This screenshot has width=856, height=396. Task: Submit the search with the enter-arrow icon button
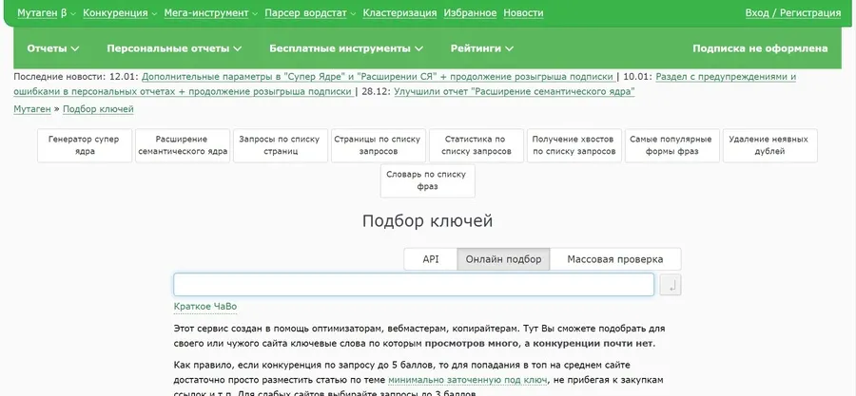[x=670, y=285]
